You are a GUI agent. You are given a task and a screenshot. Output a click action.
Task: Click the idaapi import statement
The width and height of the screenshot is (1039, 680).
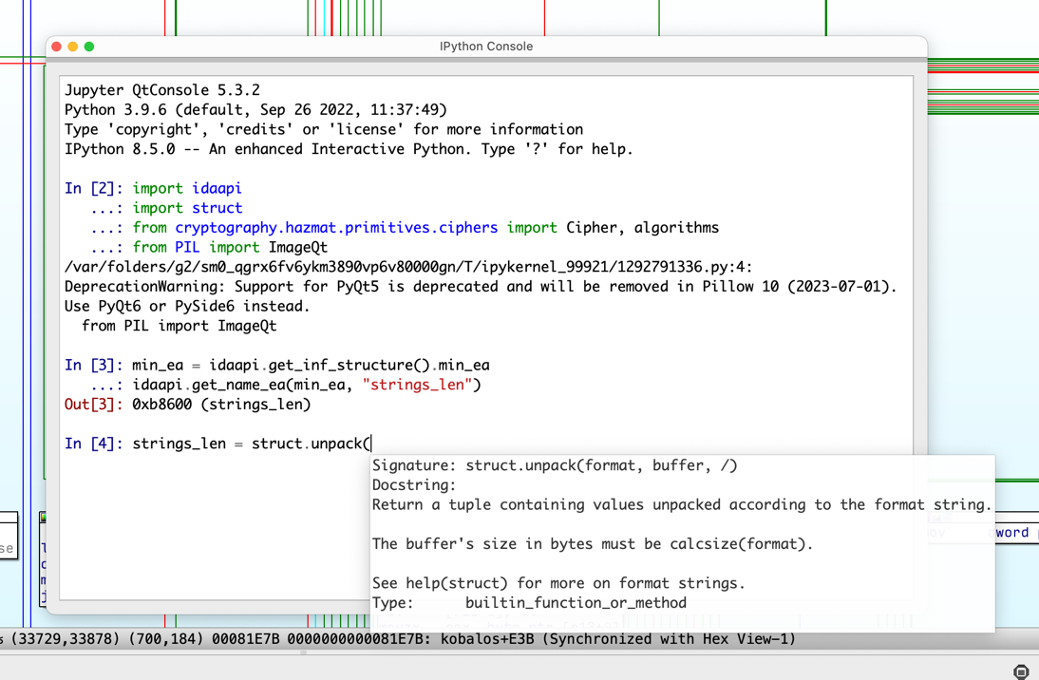tap(188, 188)
